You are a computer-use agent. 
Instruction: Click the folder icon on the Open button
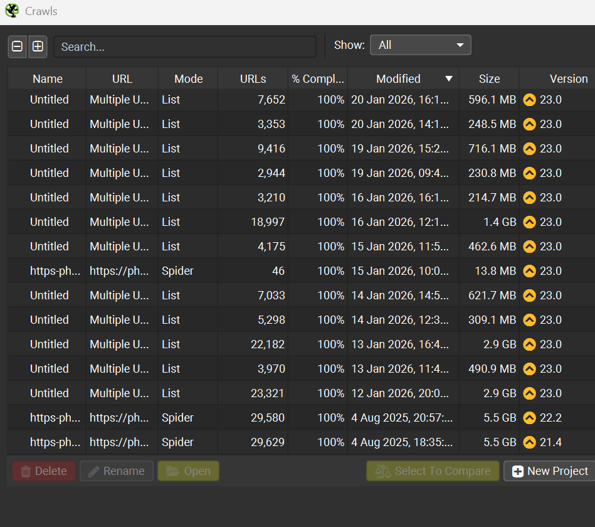pyautogui.click(x=171, y=471)
